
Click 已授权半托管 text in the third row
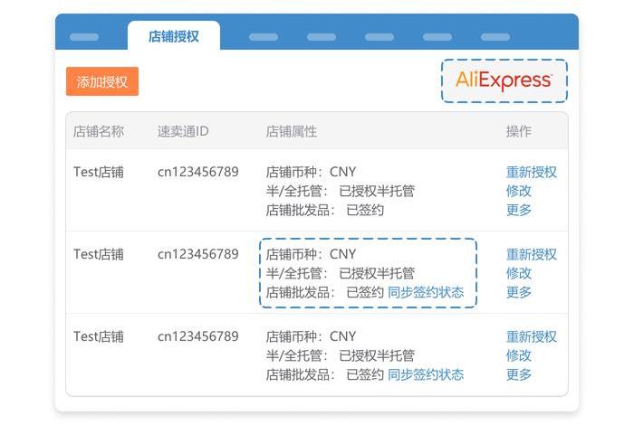pyautogui.click(x=377, y=355)
